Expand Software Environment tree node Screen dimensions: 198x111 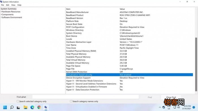pos(1,17)
